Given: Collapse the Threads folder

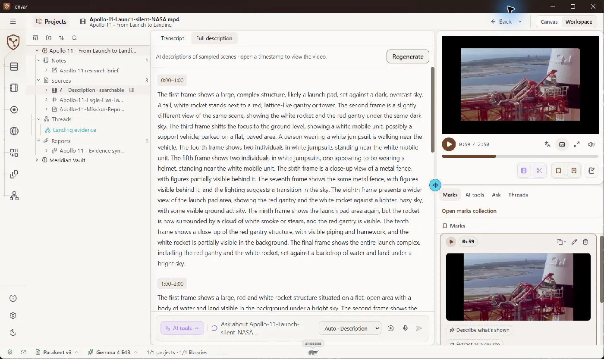Looking at the screenshot, I should (x=38, y=119).
